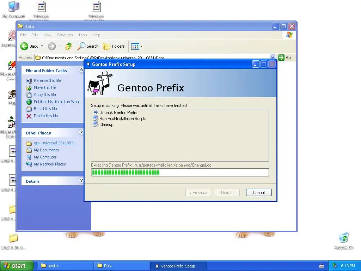361x271 pixels.
Task: Click the address bar path field
Action: [x=152, y=58]
